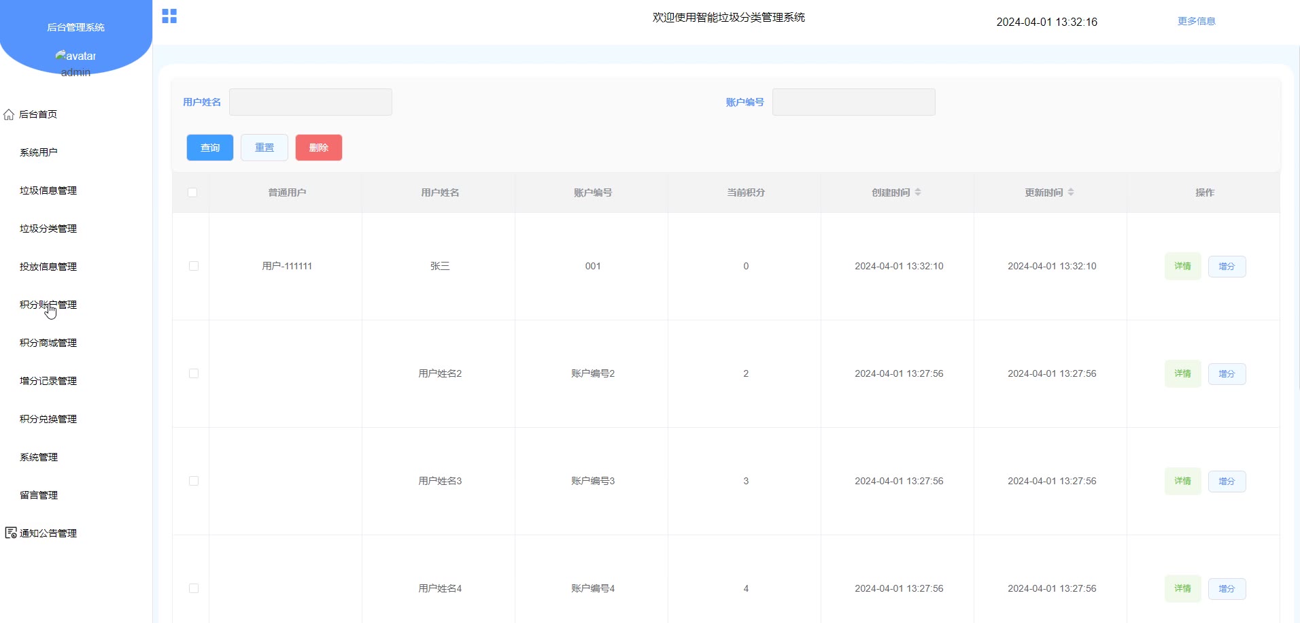Check the row for 用户姓名4

194,588
